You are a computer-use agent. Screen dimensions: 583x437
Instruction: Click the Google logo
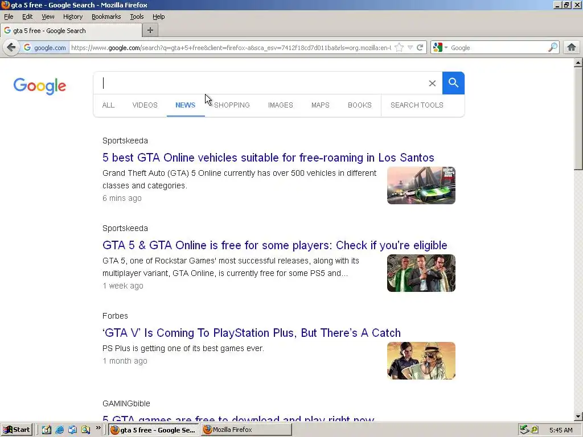click(x=40, y=86)
